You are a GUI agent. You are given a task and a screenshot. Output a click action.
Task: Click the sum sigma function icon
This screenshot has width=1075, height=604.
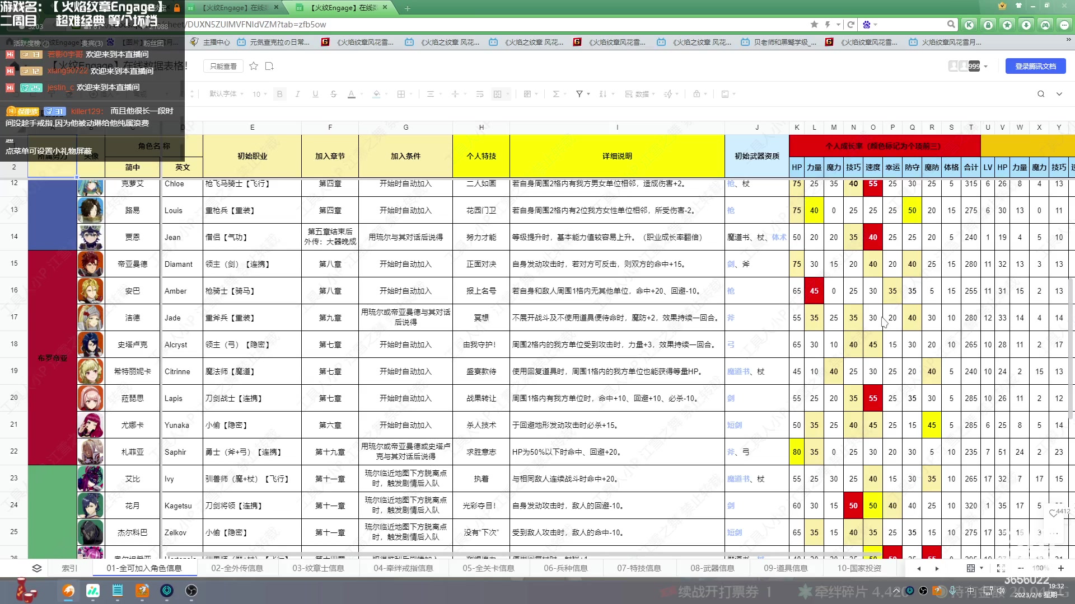tap(556, 94)
